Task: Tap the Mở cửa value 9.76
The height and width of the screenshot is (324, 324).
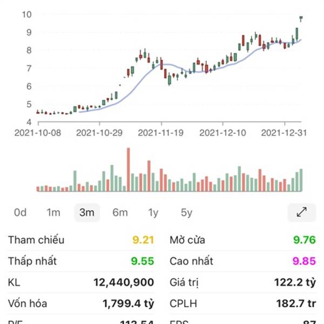Action: pos(305,240)
